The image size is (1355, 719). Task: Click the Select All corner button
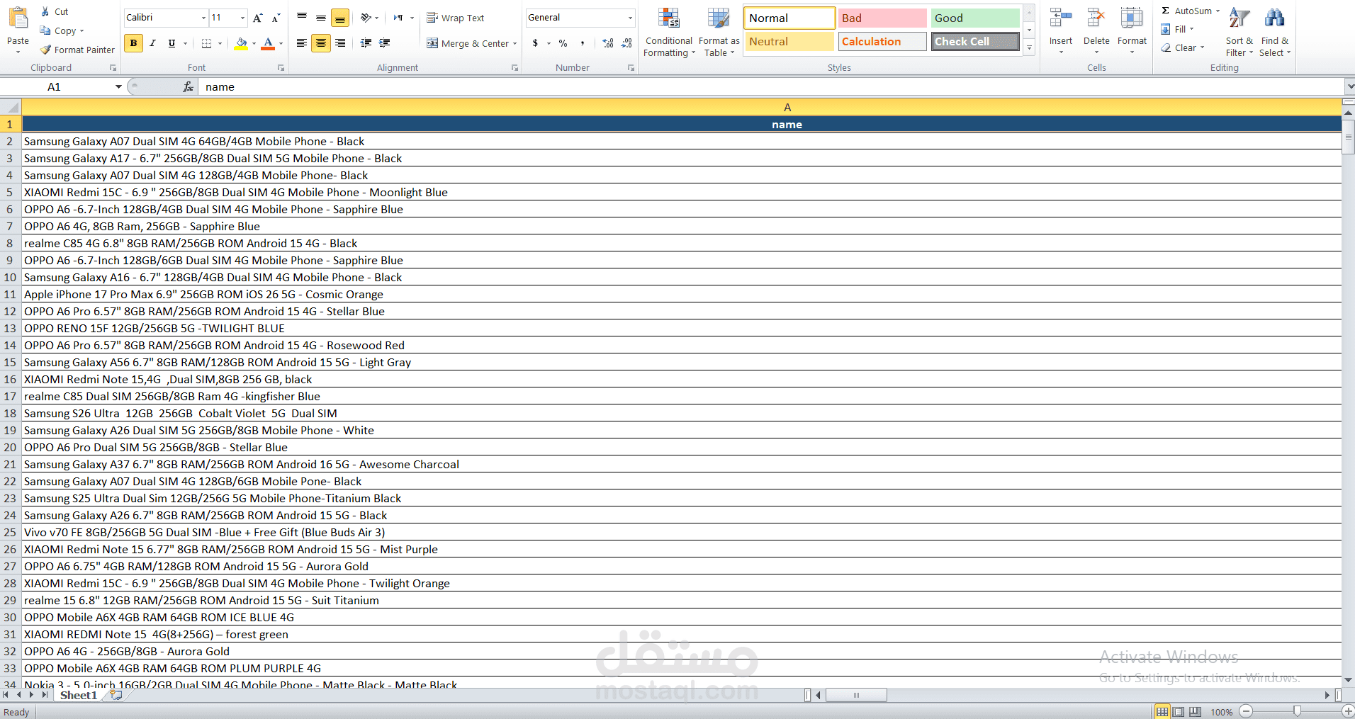[x=11, y=107]
